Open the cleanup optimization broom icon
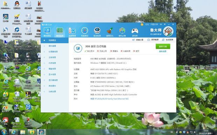The width and height of the screenshot is (217, 135). coord(110,32)
